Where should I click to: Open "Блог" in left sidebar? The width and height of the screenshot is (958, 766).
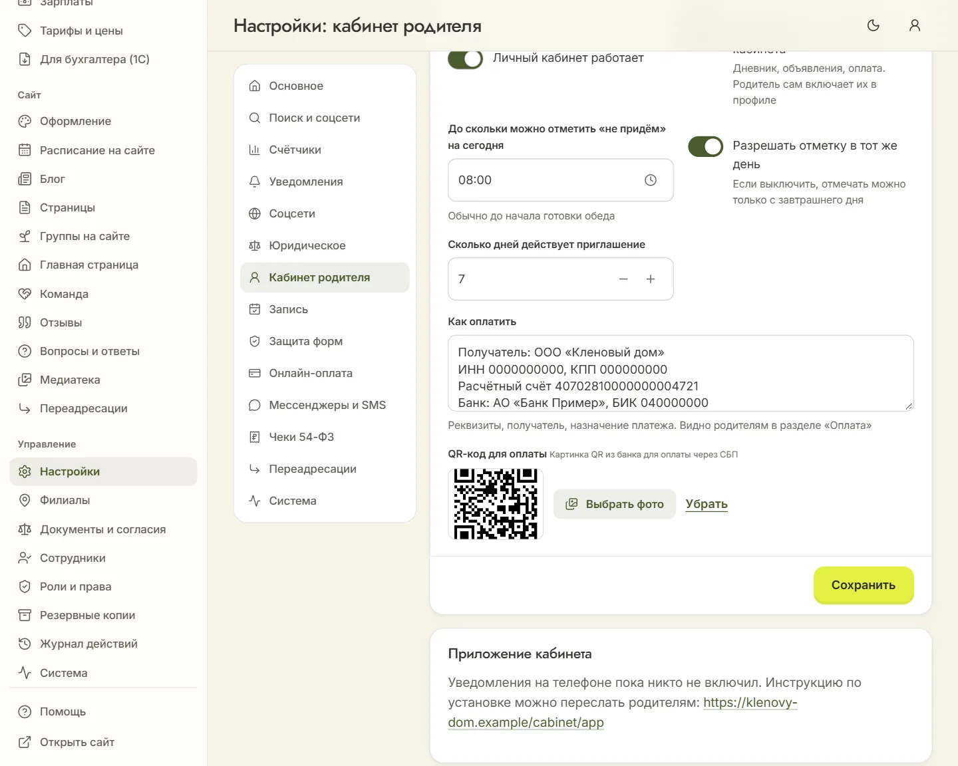click(103, 179)
